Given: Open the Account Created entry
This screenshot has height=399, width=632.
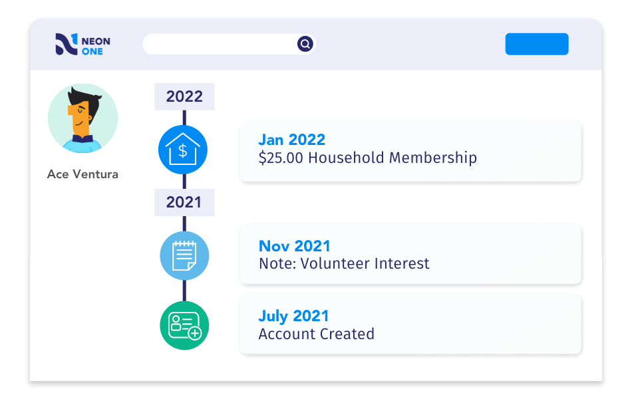Looking at the screenshot, I should (317, 334).
